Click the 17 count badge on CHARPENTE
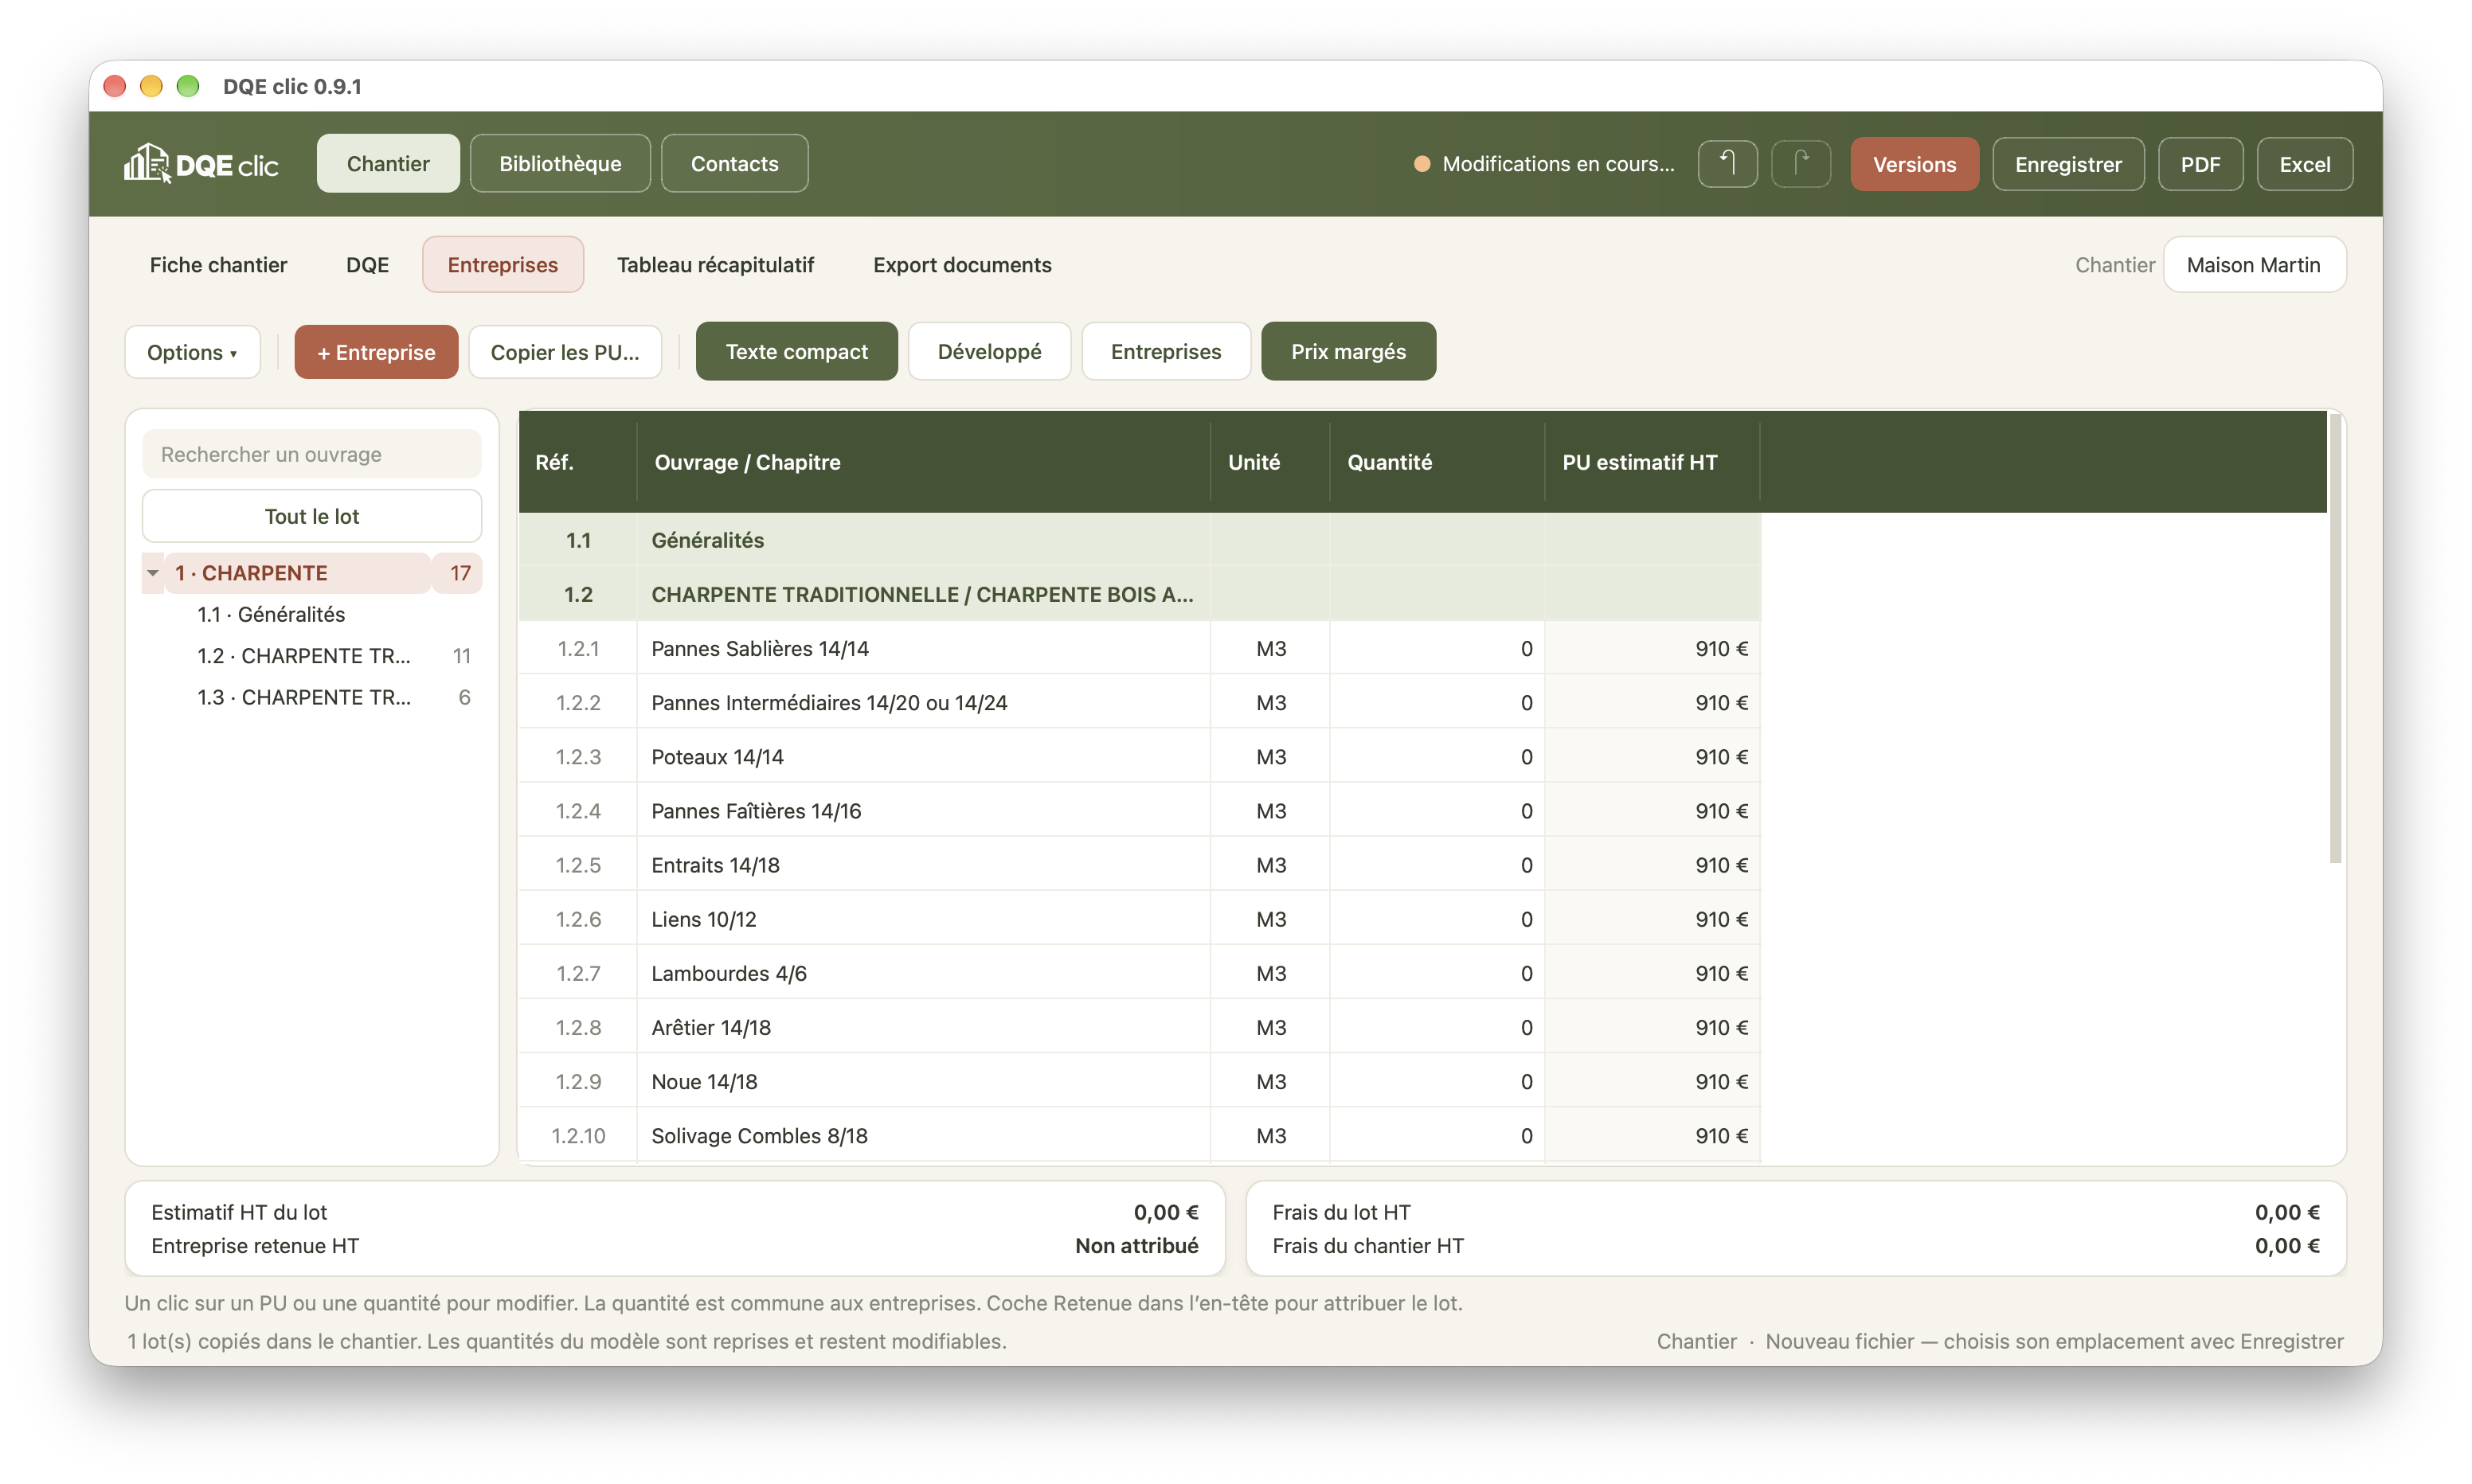The width and height of the screenshot is (2472, 1484). click(x=459, y=573)
